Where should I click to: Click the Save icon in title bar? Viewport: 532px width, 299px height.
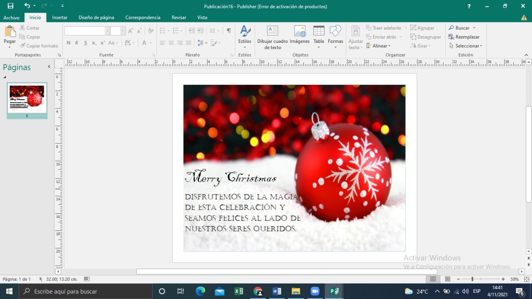(x=10, y=6)
